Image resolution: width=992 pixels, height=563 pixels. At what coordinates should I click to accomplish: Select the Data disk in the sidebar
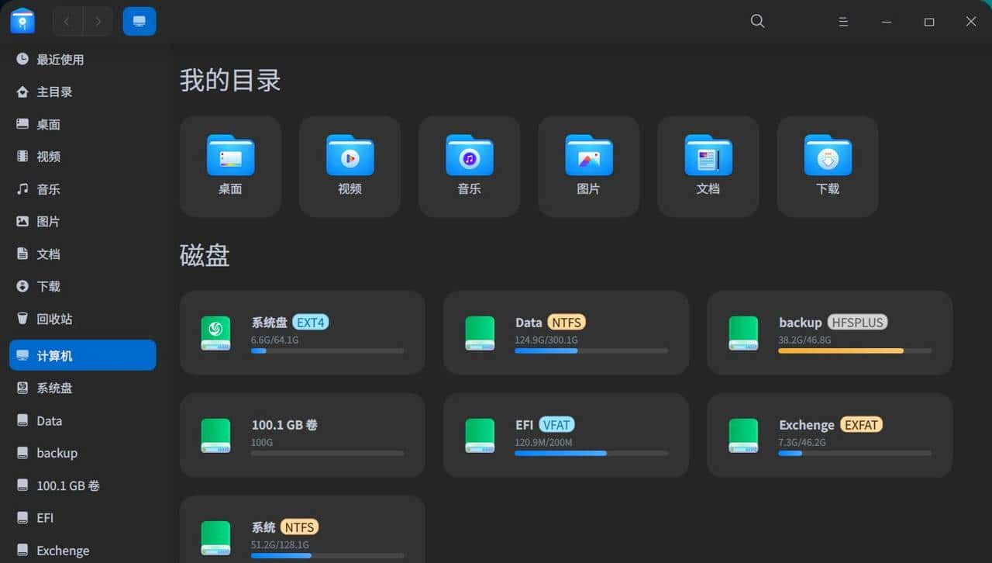pos(50,420)
